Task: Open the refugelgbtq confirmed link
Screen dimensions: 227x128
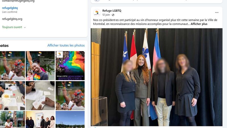Action: (x=10, y=8)
